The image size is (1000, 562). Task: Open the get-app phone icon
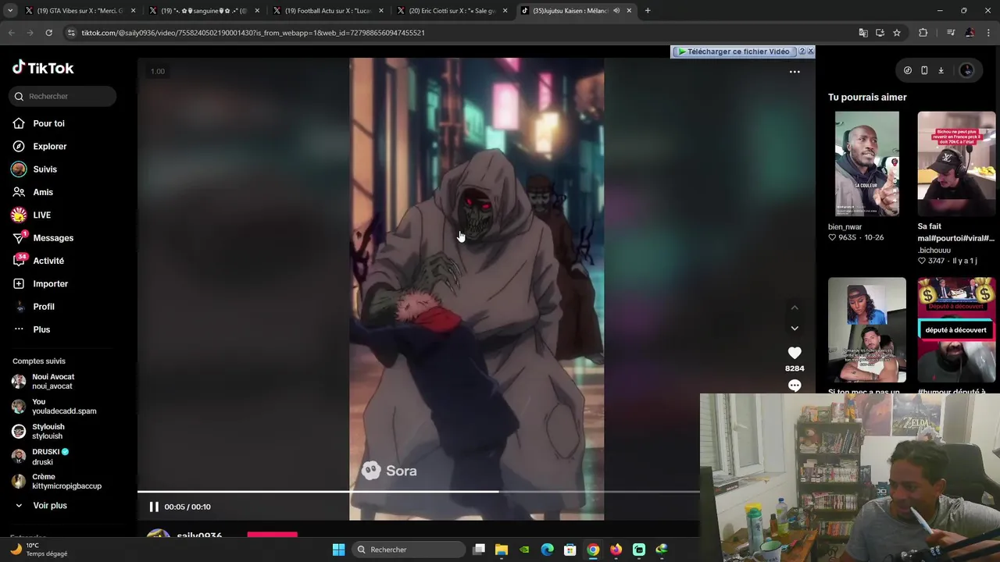tap(924, 70)
